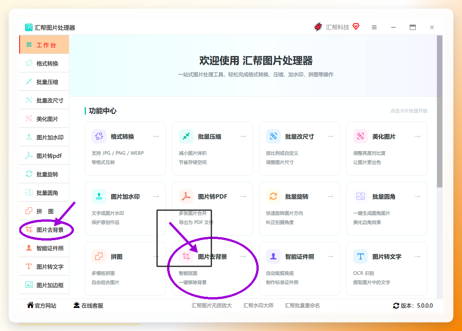This screenshot has height=331, width=462.
Task: Click the vertical scrollbar thumb on the right
Action: tap(440, 112)
